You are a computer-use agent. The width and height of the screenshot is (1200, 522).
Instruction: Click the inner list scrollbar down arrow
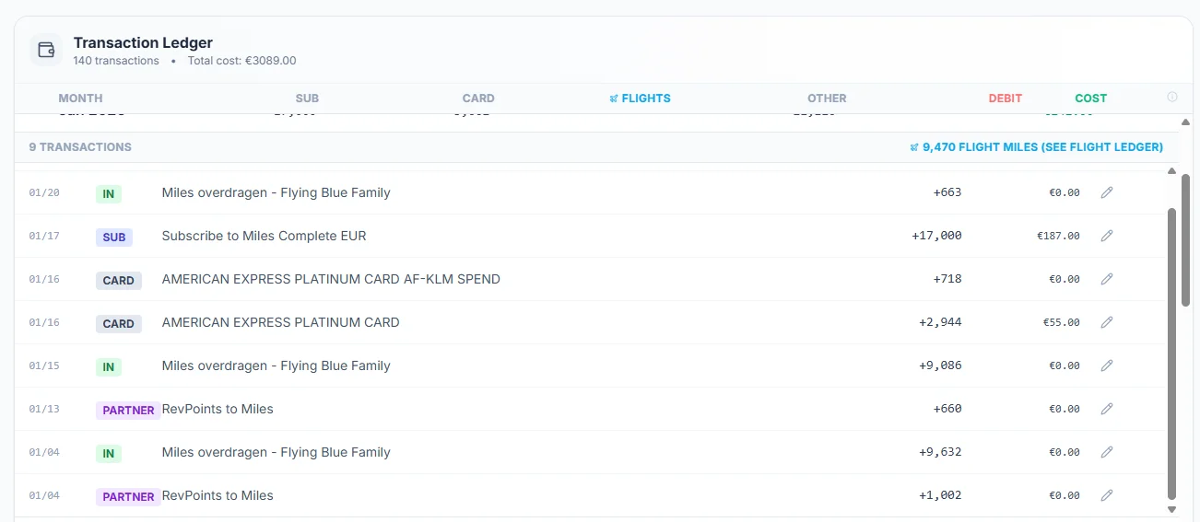[x=1172, y=509]
